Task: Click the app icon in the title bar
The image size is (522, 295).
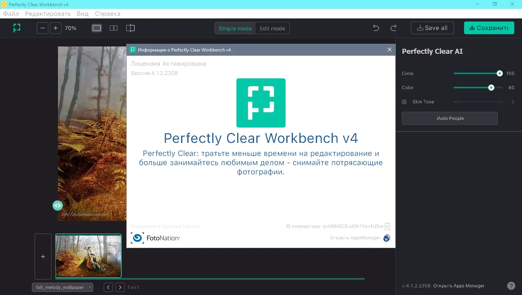Action: point(4,4)
